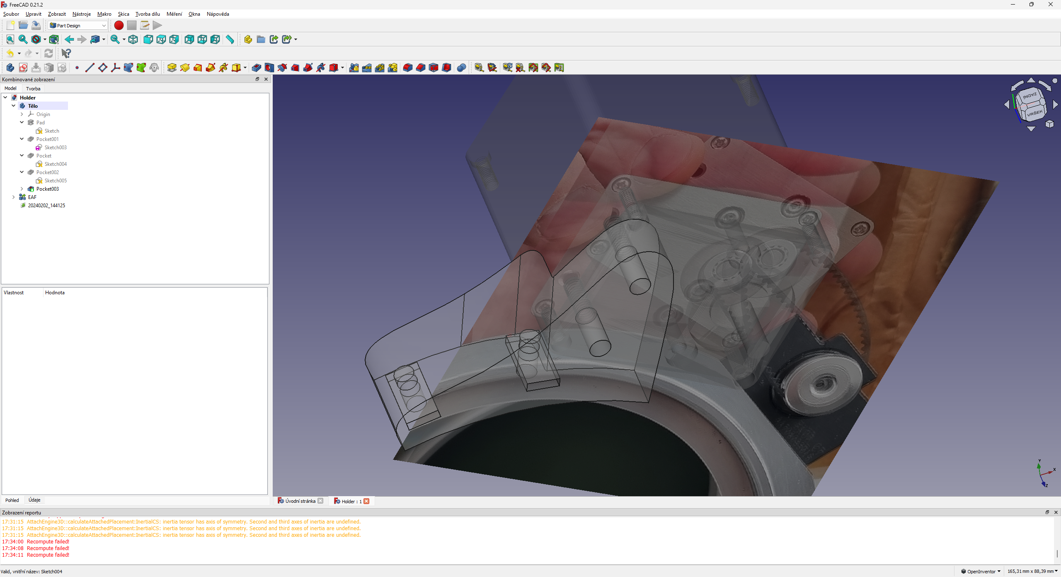The height and width of the screenshot is (577, 1061).
Task: Open the Part Design workbench dropdown
Action: click(x=78, y=25)
